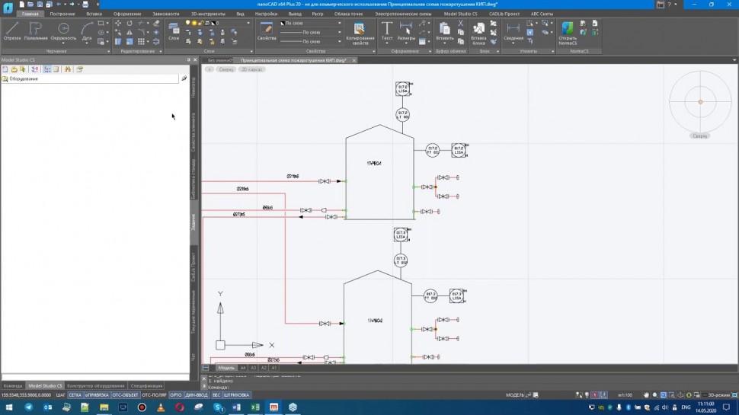Viewport: 739px width, 415px height.
Task: Toggle ОРТО mode in status bar
Action: (x=175, y=395)
